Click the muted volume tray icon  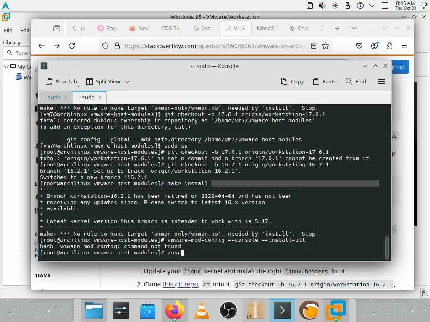click(x=322, y=5)
